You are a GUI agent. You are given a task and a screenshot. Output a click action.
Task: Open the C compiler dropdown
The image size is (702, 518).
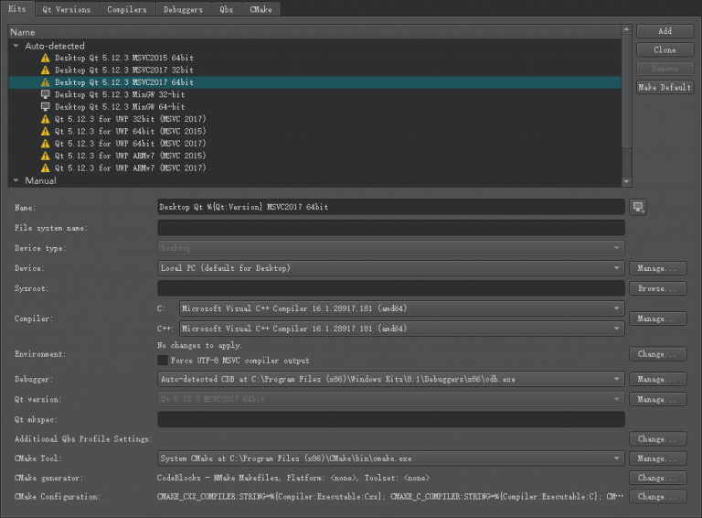(x=401, y=308)
